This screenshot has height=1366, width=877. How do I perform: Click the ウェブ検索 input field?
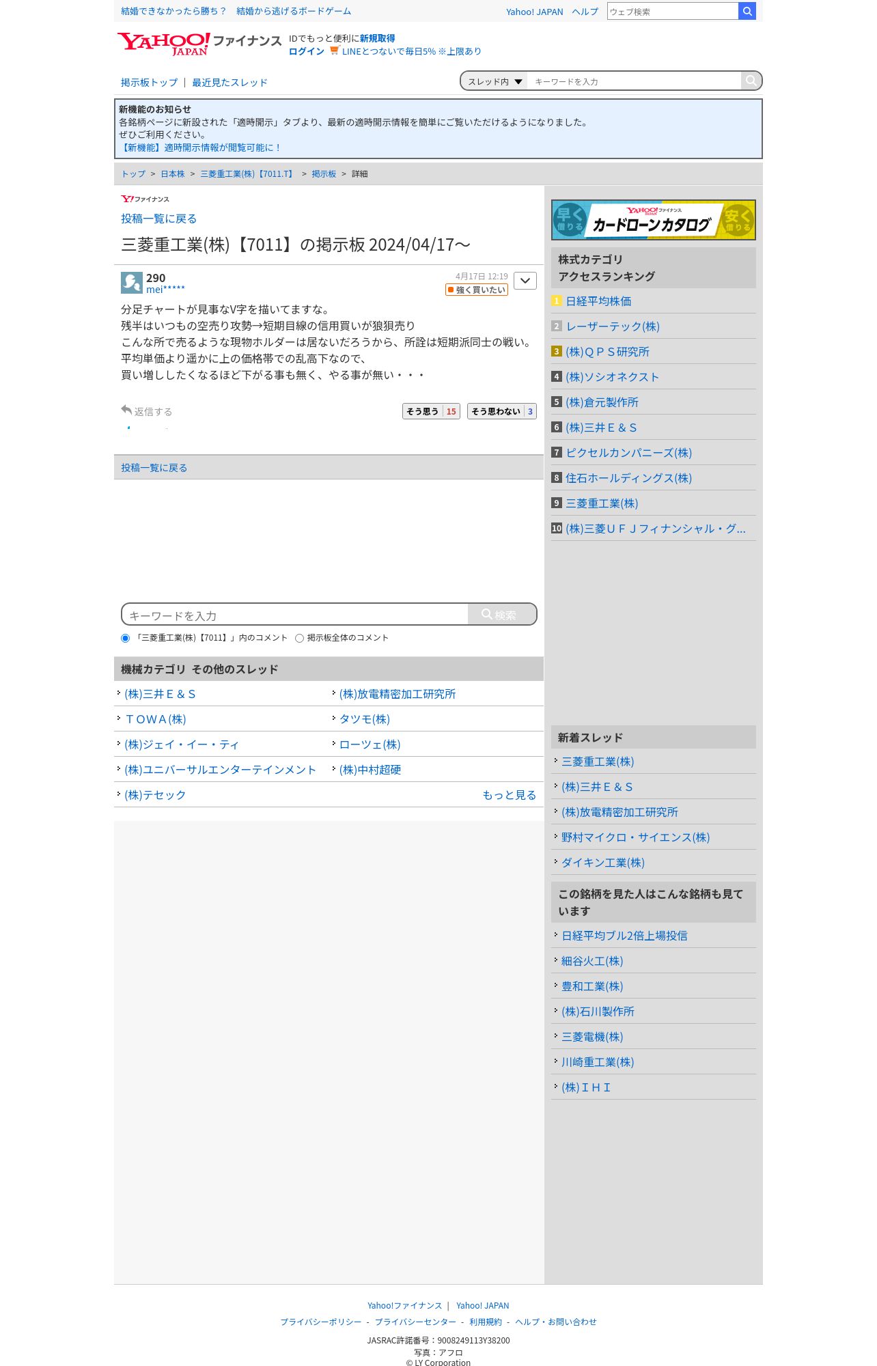pos(673,11)
